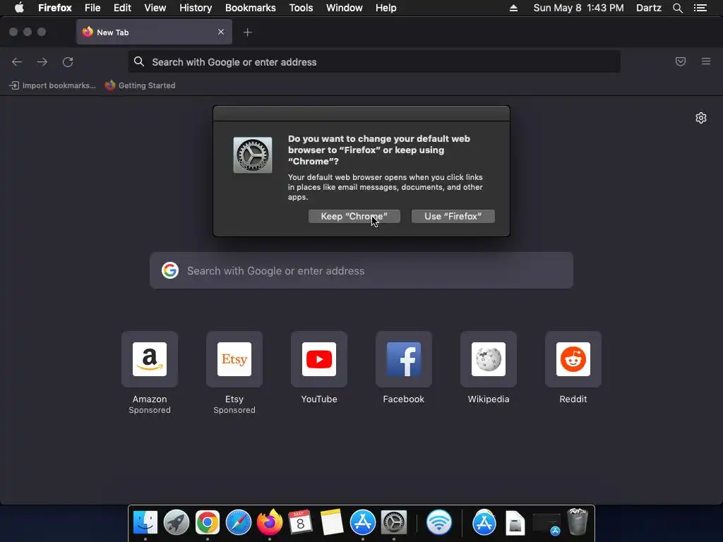
Task: Open the Bookmarks menu
Action: click(x=251, y=8)
